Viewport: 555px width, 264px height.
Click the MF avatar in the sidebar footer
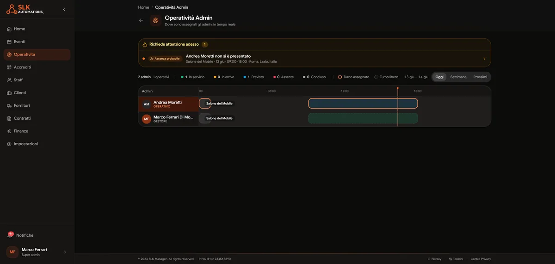[12, 252]
